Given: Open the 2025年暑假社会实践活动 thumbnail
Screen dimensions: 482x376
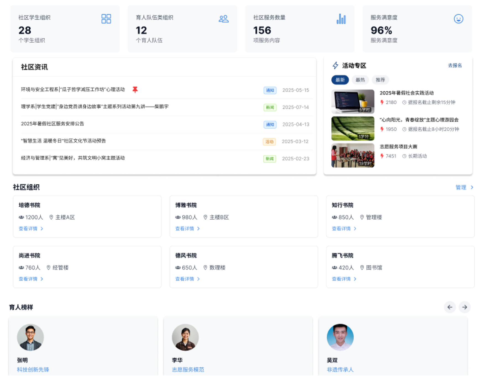Looking at the screenshot, I should point(353,101).
